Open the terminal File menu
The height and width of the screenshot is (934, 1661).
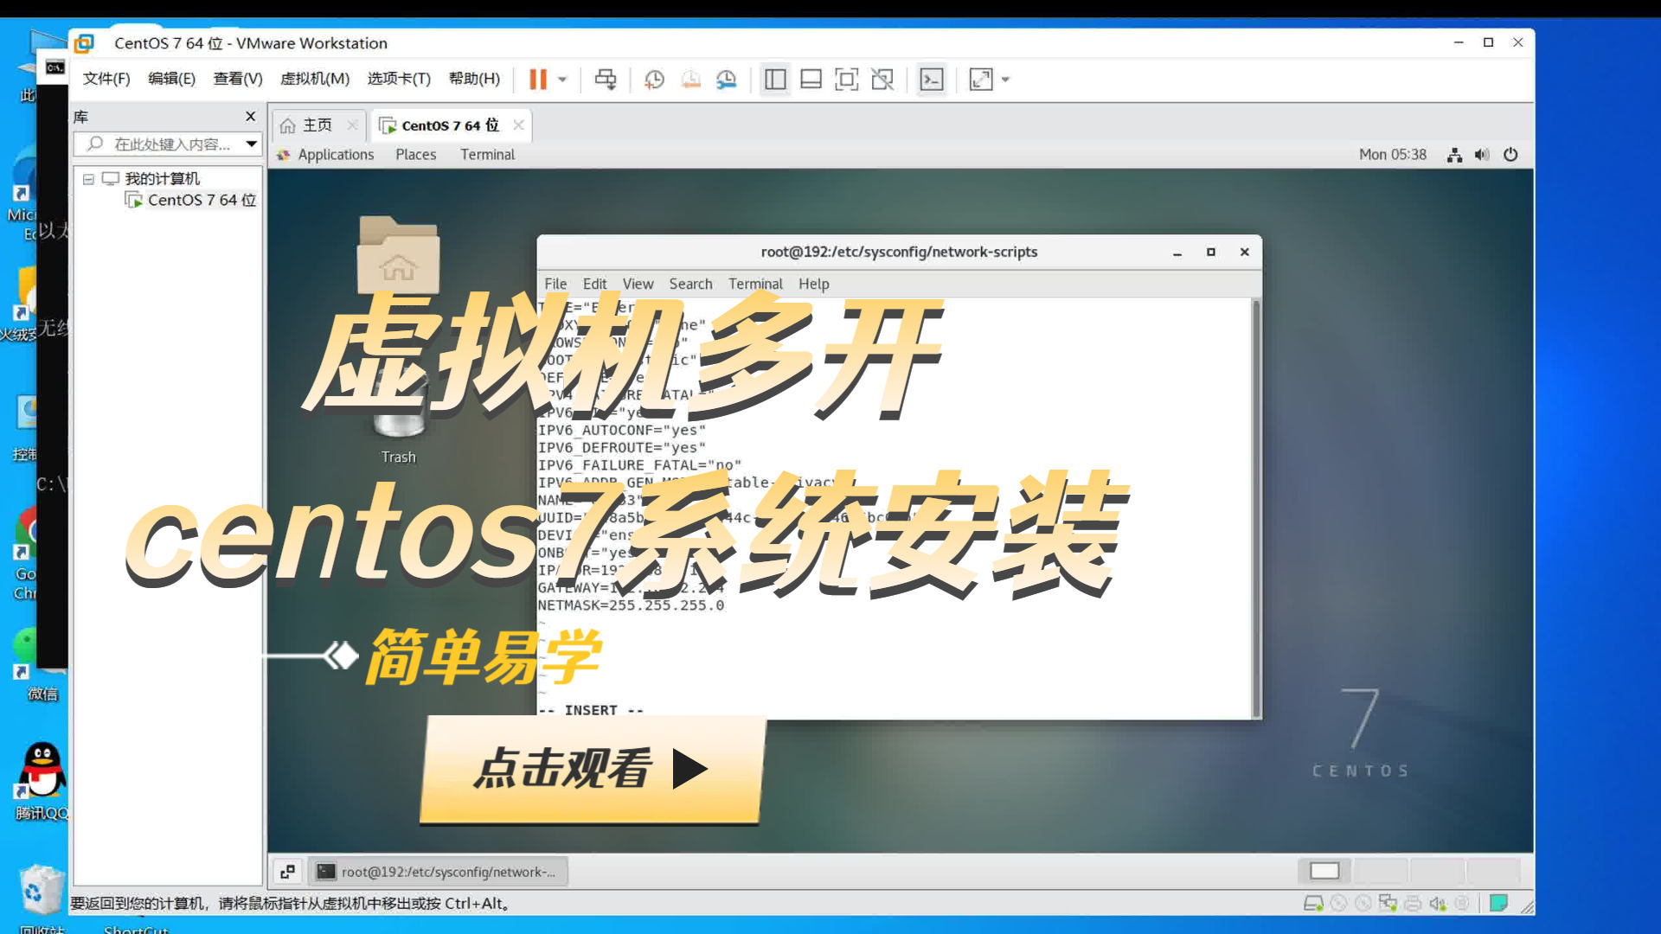[x=555, y=284]
